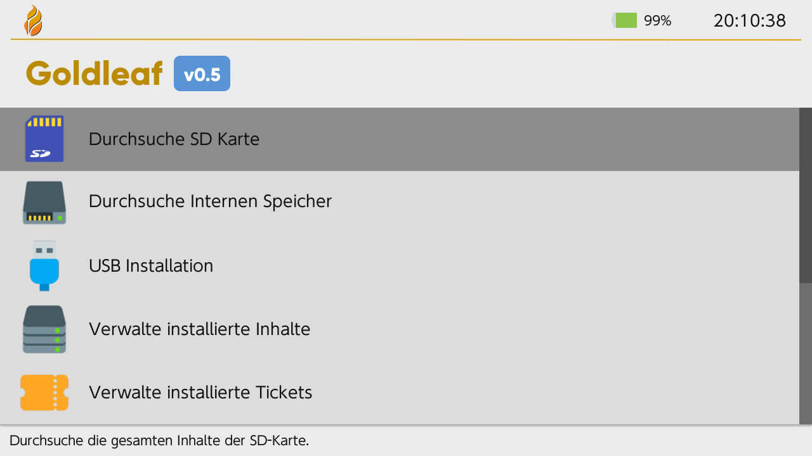812x456 pixels.
Task: Click the Goldleaf flame logo icon
Action: click(x=33, y=20)
